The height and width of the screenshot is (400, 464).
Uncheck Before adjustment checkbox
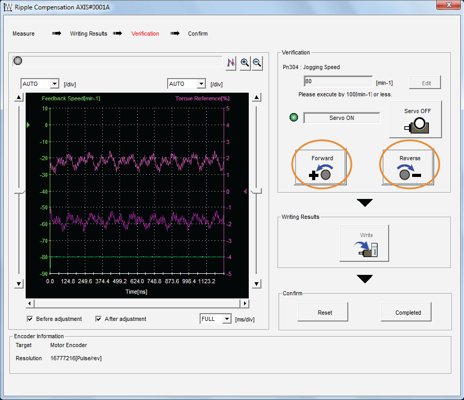pos(30,319)
